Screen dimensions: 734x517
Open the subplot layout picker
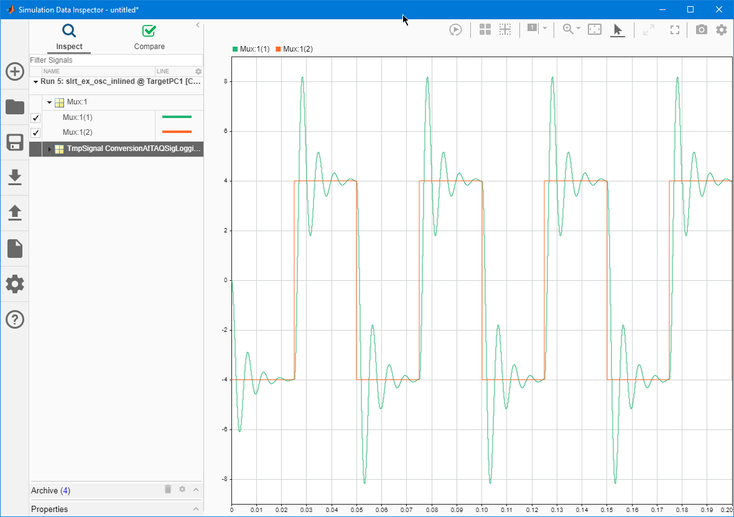coord(485,29)
